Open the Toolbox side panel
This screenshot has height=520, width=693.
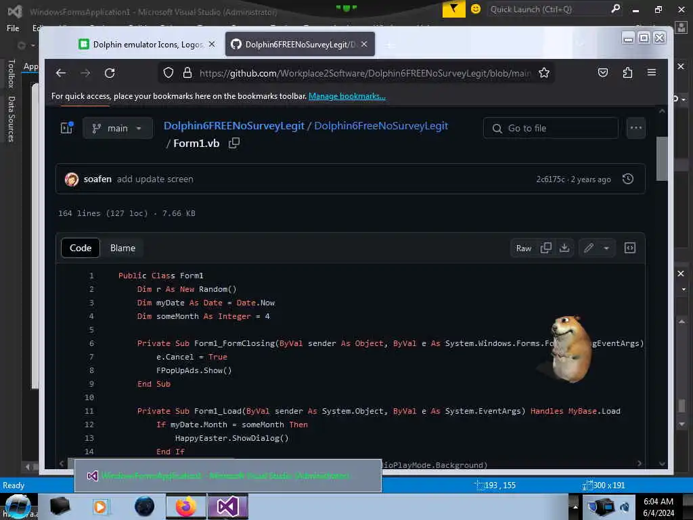pyautogui.click(x=12, y=73)
